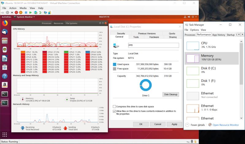
Task: Click the Enhanced Session monitors icon
Action: point(45,13)
